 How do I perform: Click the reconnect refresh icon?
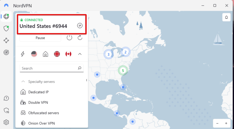(80, 38)
